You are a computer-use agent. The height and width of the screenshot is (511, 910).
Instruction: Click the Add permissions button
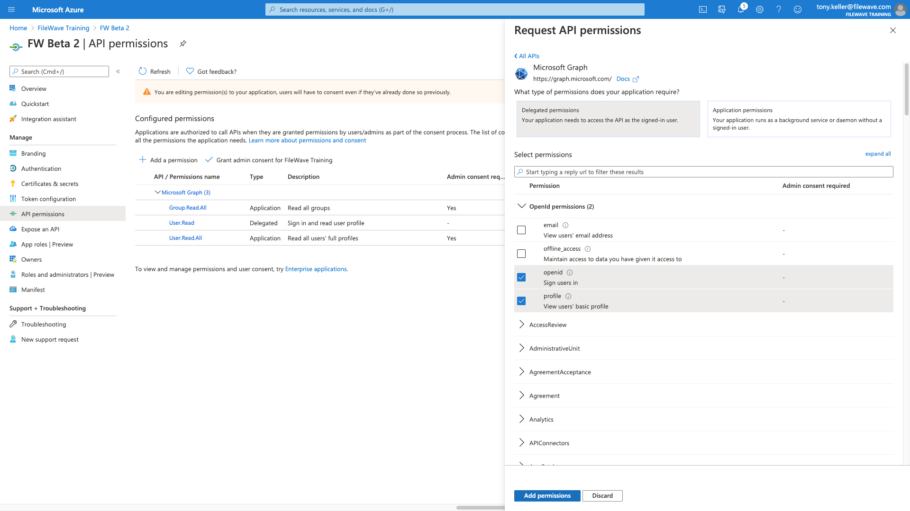pyautogui.click(x=547, y=495)
